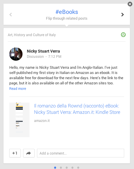Click the Amazon page preview thumbnail

tap(19, 120)
